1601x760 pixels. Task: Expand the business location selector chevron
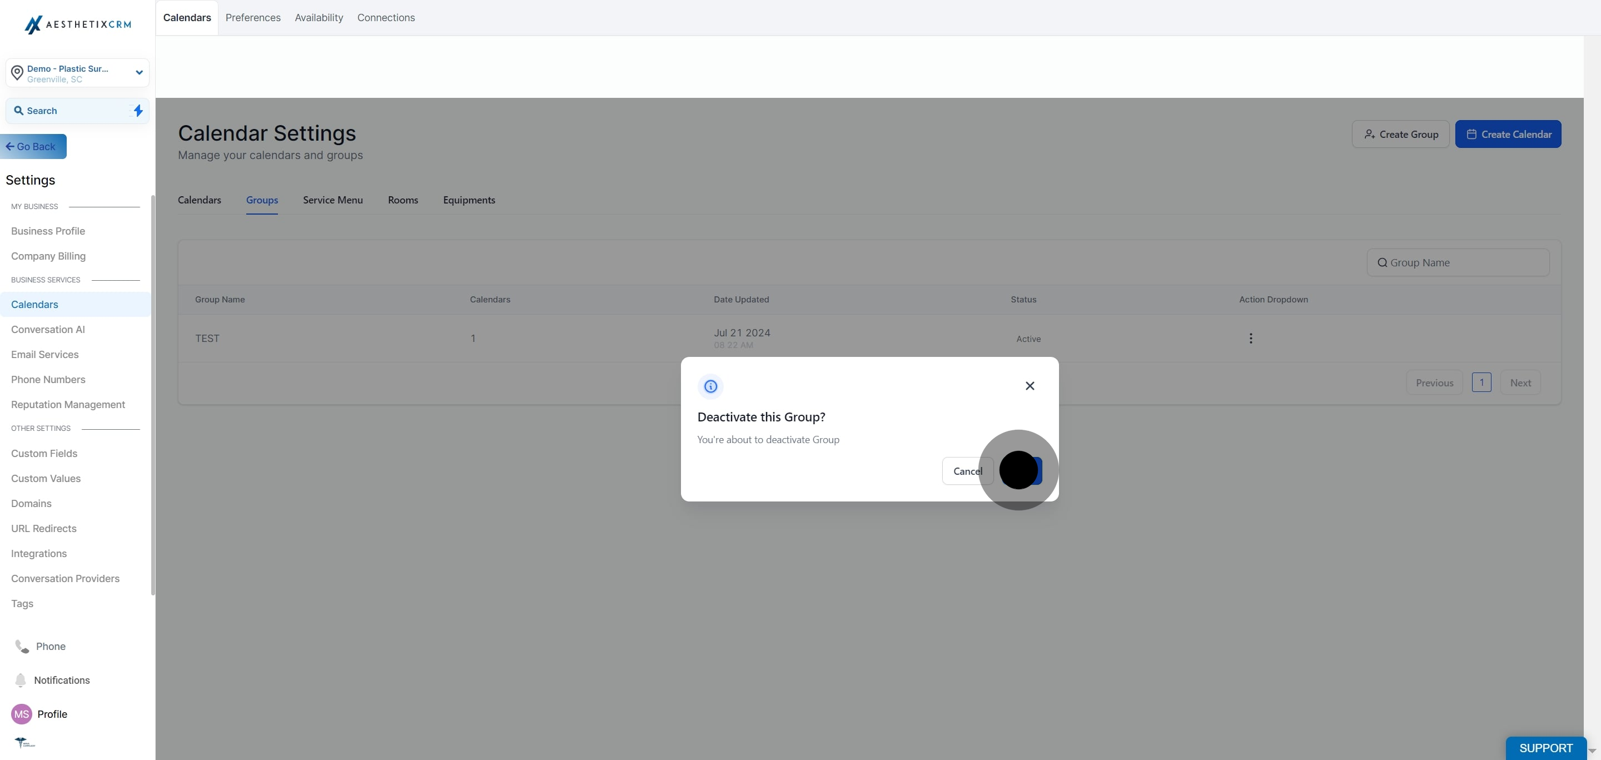(139, 73)
